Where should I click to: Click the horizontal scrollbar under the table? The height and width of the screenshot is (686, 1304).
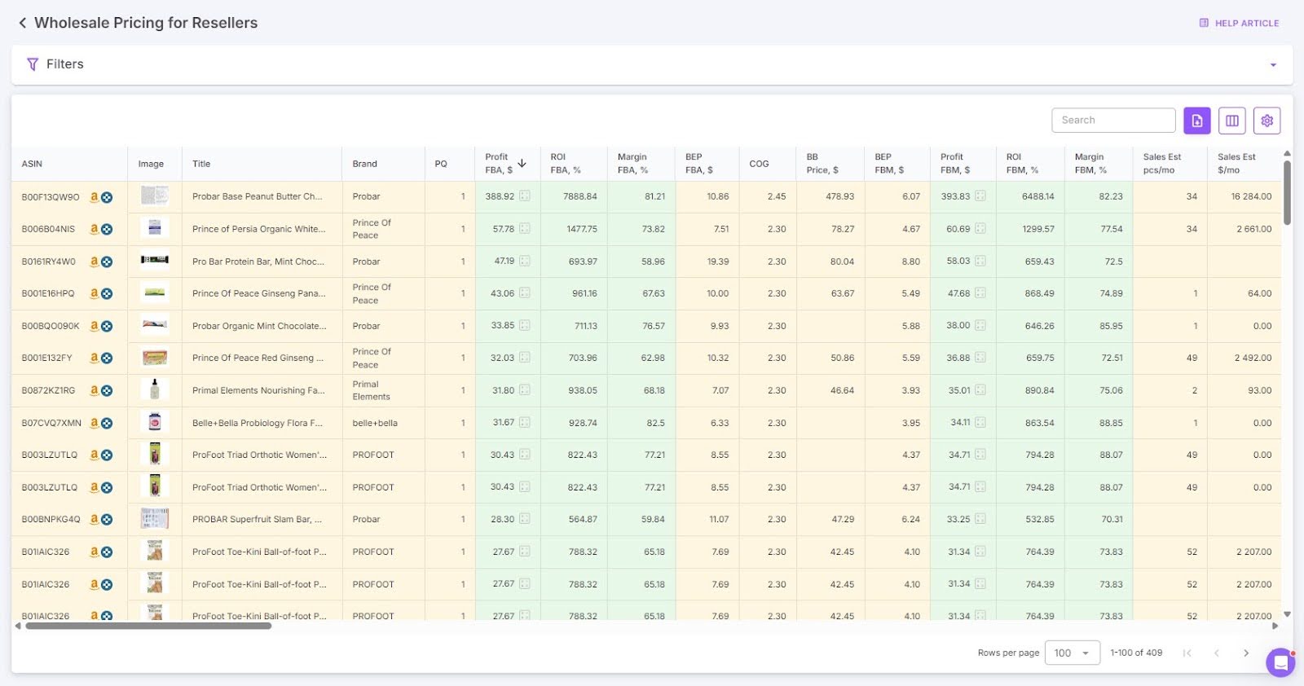tap(148, 626)
